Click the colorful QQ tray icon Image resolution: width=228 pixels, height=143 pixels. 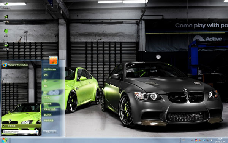(196, 140)
